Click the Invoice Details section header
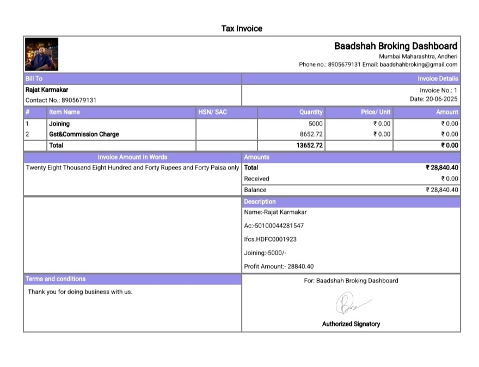Viewport: 479px width, 367px height. pos(438,79)
